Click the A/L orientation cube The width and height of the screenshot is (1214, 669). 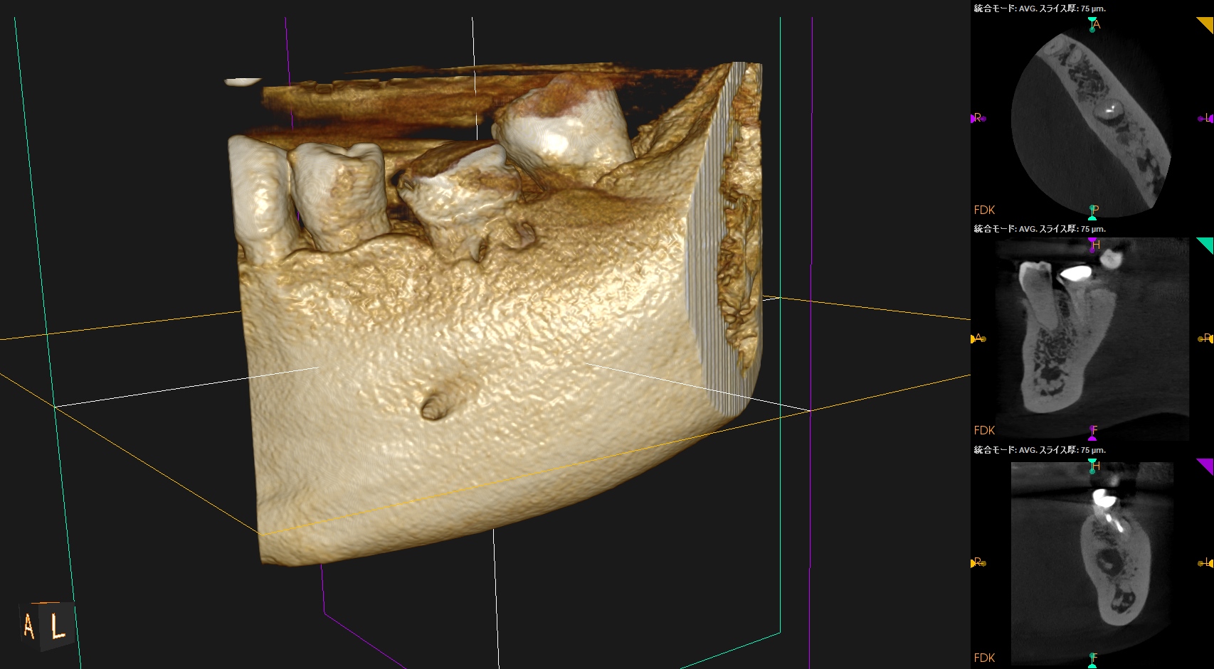[x=46, y=626]
